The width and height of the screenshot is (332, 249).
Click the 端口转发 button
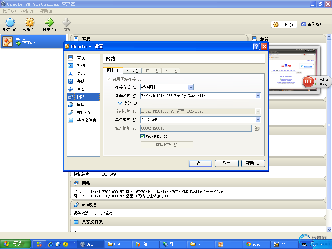point(167,145)
